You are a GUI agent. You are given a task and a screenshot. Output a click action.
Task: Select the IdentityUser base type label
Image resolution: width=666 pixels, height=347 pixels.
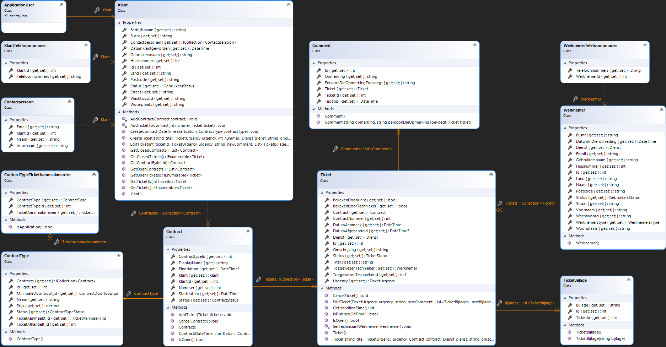(x=18, y=16)
